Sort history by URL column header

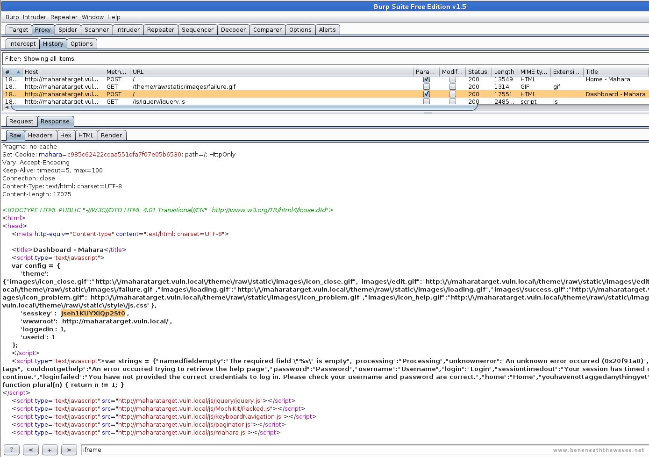272,71
